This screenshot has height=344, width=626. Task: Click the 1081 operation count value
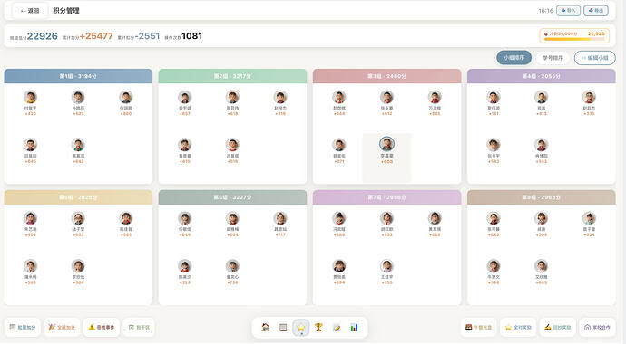pos(192,36)
